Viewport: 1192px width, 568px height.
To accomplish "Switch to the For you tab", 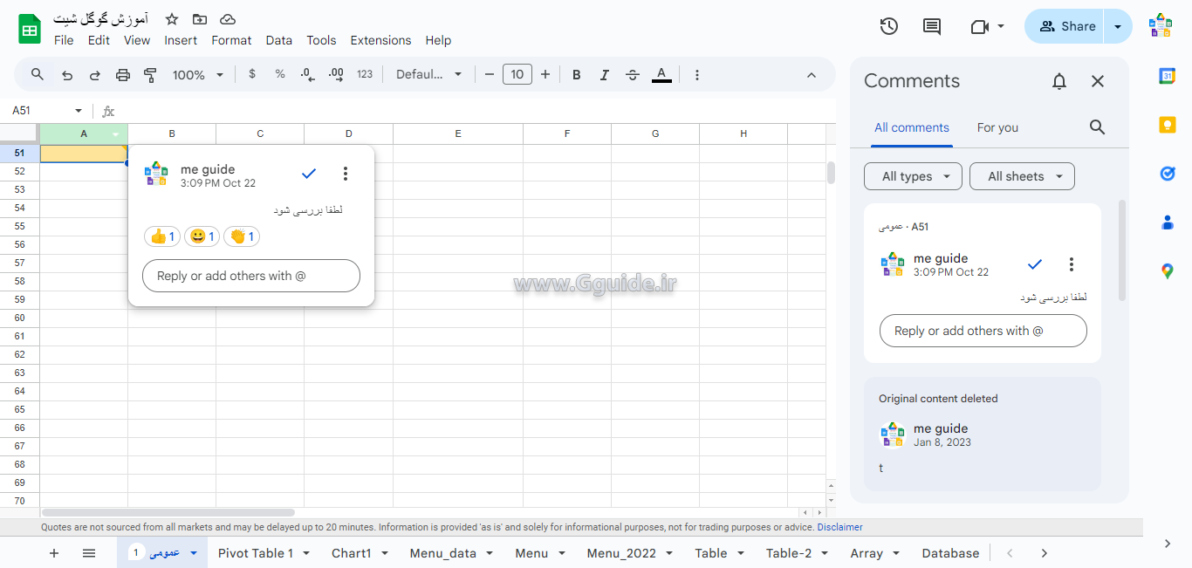I will point(997,127).
